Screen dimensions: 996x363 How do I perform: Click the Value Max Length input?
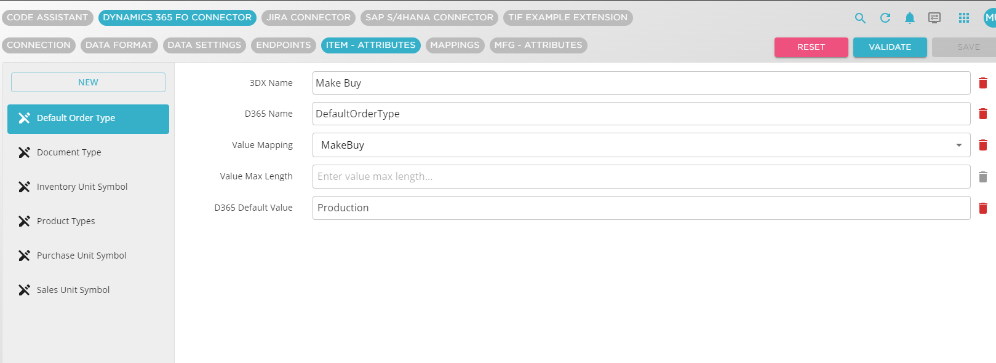640,177
